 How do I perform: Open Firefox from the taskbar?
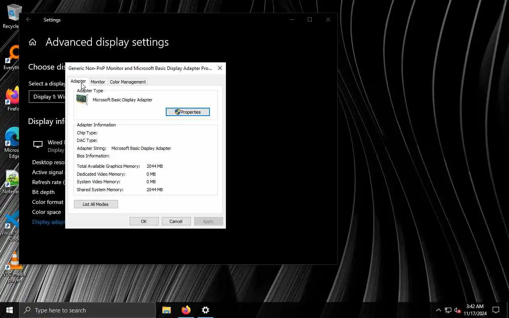pos(186,310)
